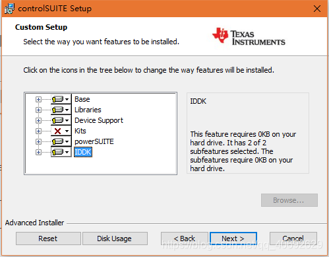Expand the powerSUITE tree node
Viewport: 329px width, 257px height.
[38, 141]
